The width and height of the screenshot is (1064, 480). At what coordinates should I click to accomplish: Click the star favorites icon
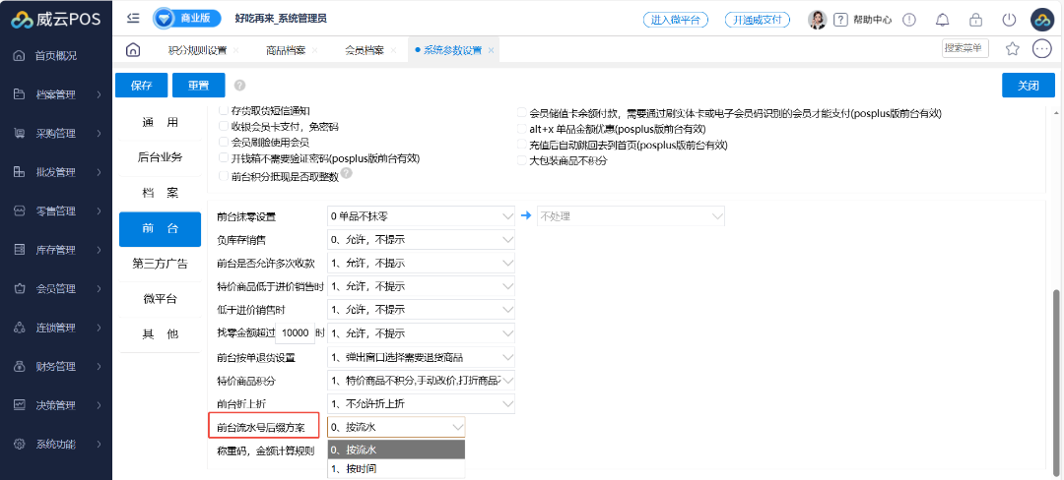pos(1012,49)
